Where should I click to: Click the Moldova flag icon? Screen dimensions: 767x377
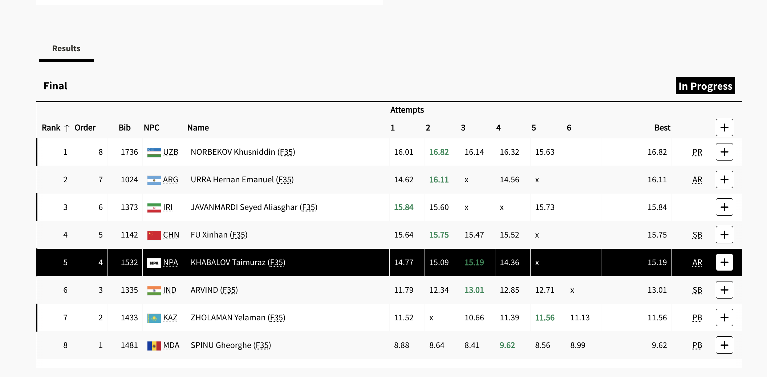[154, 345]
